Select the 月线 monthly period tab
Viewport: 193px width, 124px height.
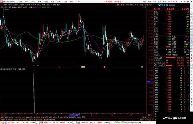(48, 5)
